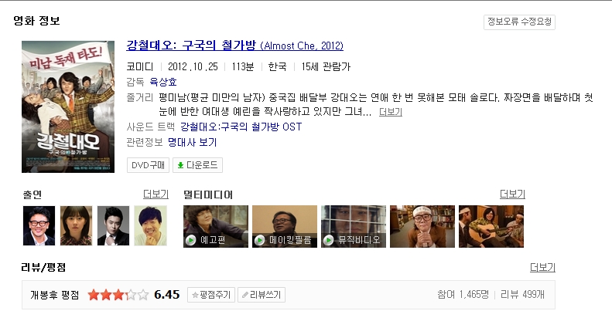Open the 강철대오 movie poster
Image resolution: width=612 pixels, height=311 pixels.
[x=68, y=106]
